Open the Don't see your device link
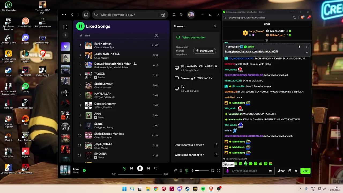This screenshot has width=343, height=193. click(x=196, y=145)
